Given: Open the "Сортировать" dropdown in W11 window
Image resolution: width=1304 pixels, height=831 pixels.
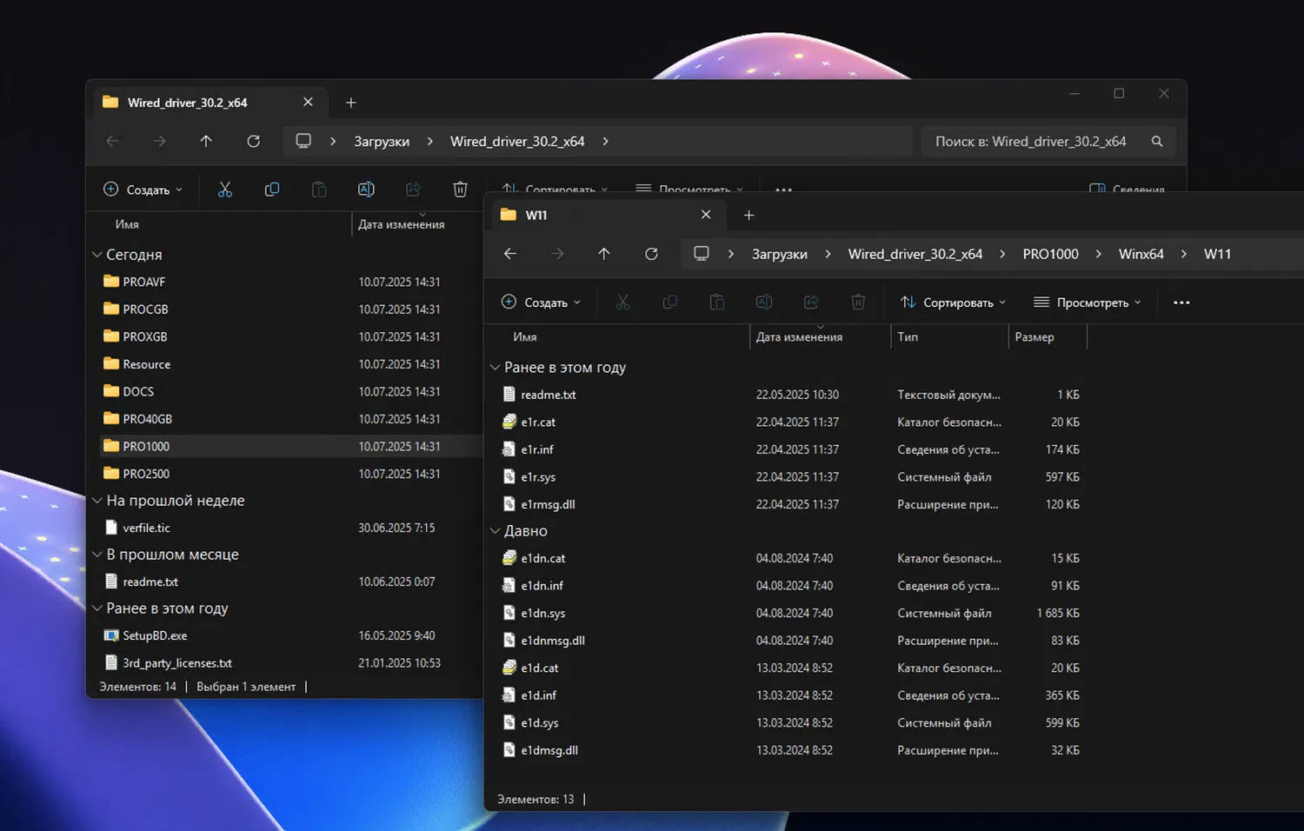Looking at the screenshot, I should (x=954, y=302).
